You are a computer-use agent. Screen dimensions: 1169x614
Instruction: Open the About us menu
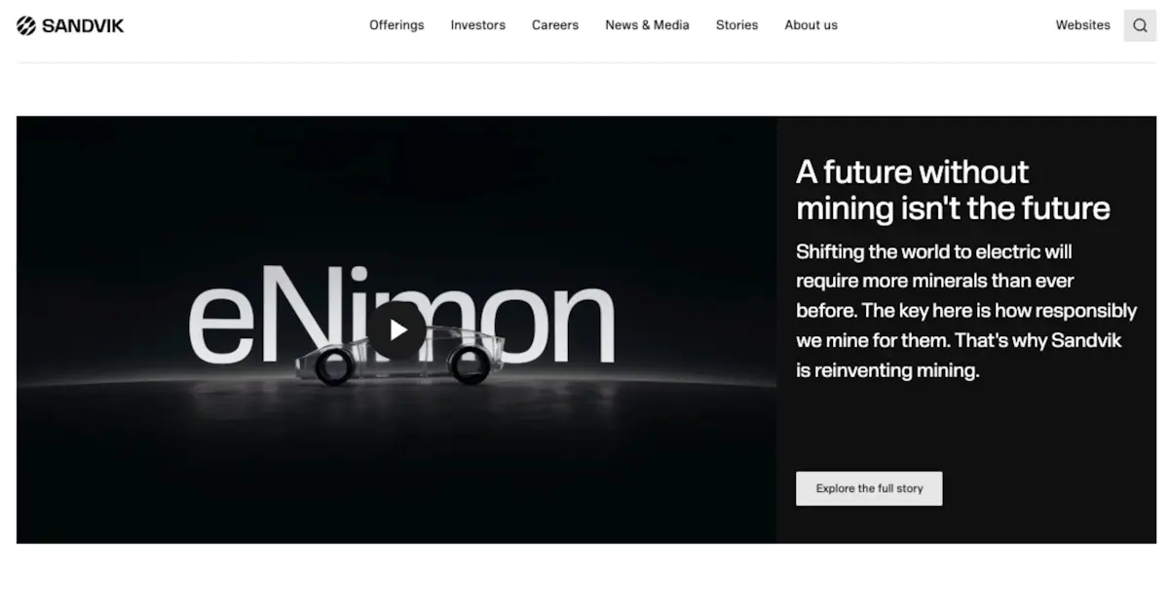point(811,25)
